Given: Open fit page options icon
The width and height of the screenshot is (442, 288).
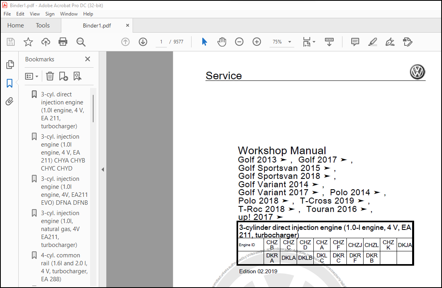Looking at the screenshot, I should (307, 42).
